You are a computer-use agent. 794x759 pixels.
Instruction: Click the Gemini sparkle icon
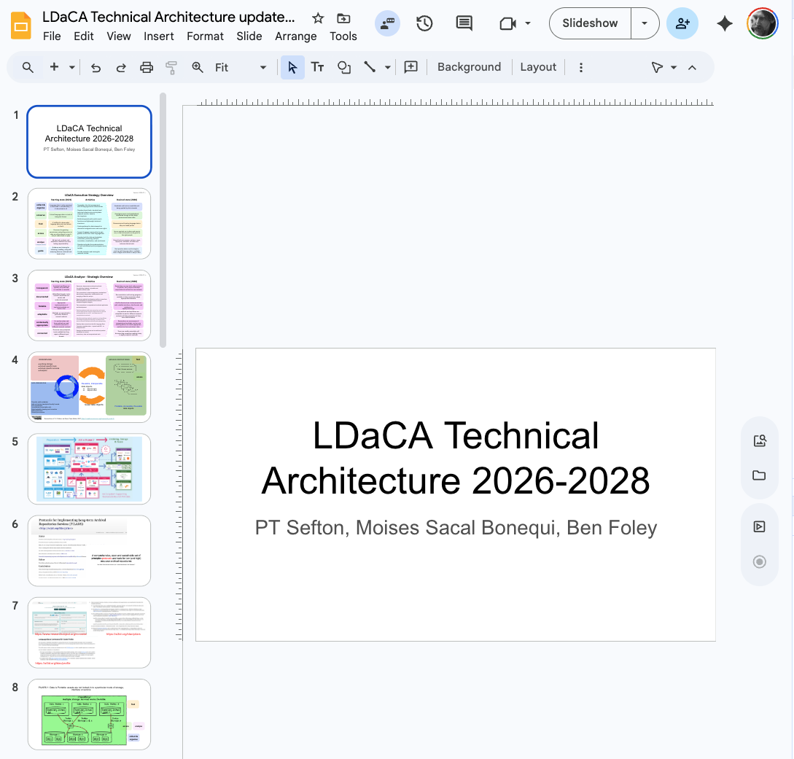724,23
